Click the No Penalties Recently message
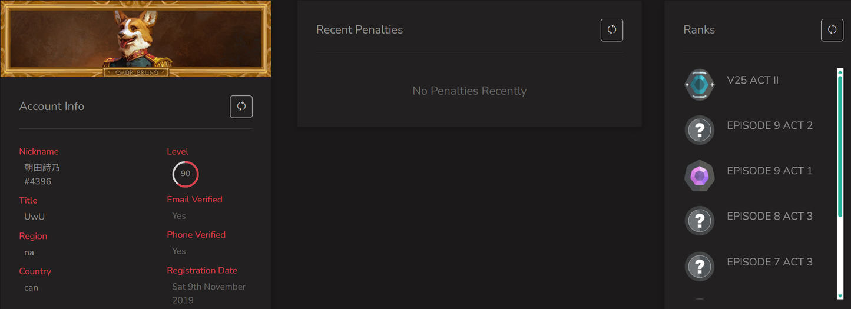The height and width of the screenshot is (309, 851). point(469,91)
